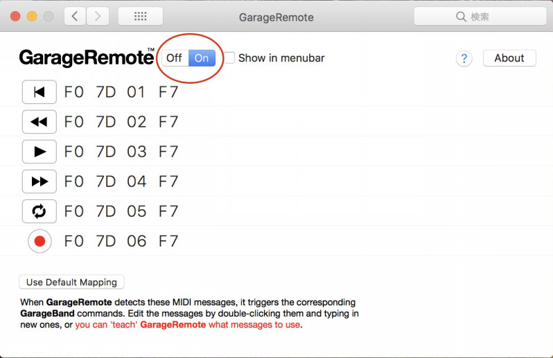Enable the Show in menubar checkbox
The width and height of the screenshot is (553, 358).
pyautogui.click(x=229, y=58)
